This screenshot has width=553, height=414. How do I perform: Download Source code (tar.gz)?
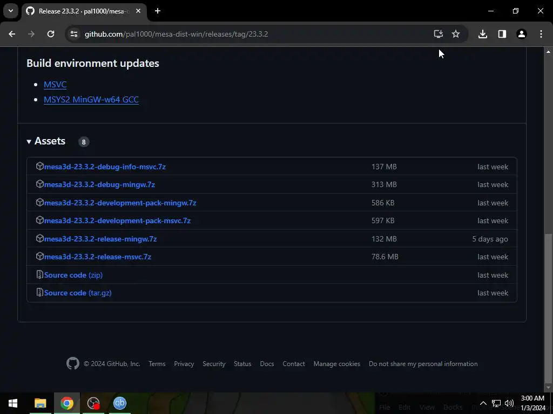point(78,293)
